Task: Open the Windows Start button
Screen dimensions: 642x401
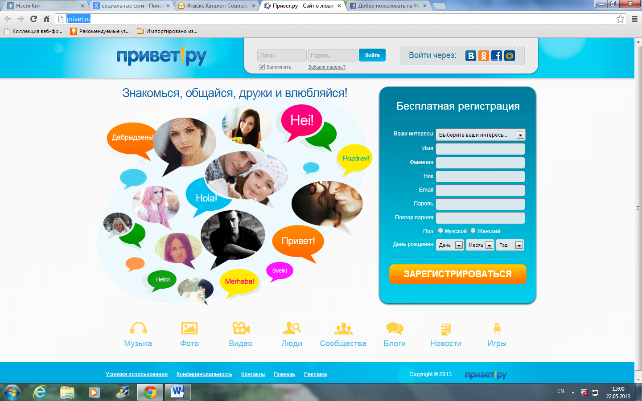Action: [12, 392]
